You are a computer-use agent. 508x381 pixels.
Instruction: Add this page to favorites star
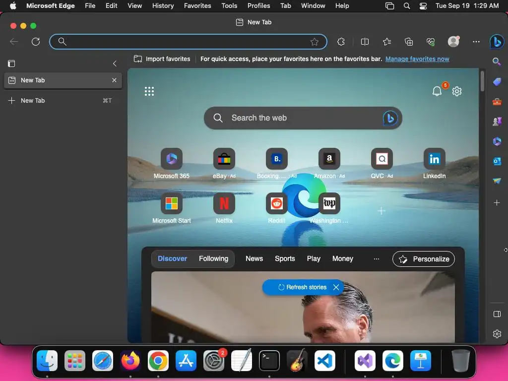(314, 42)
